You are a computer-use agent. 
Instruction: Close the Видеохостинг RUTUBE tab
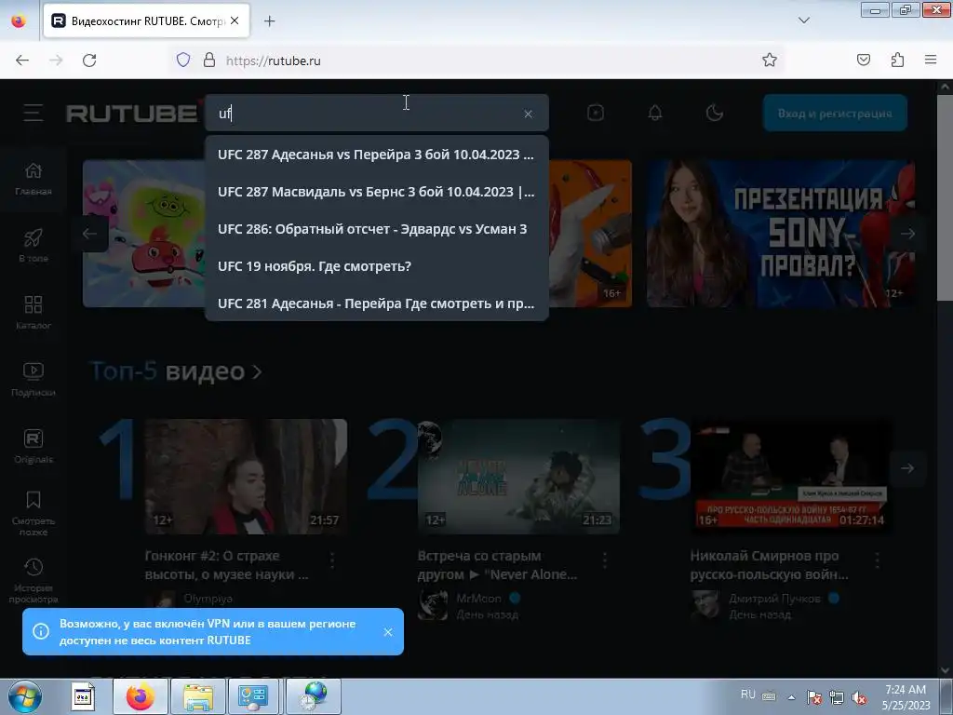(235, 20)
